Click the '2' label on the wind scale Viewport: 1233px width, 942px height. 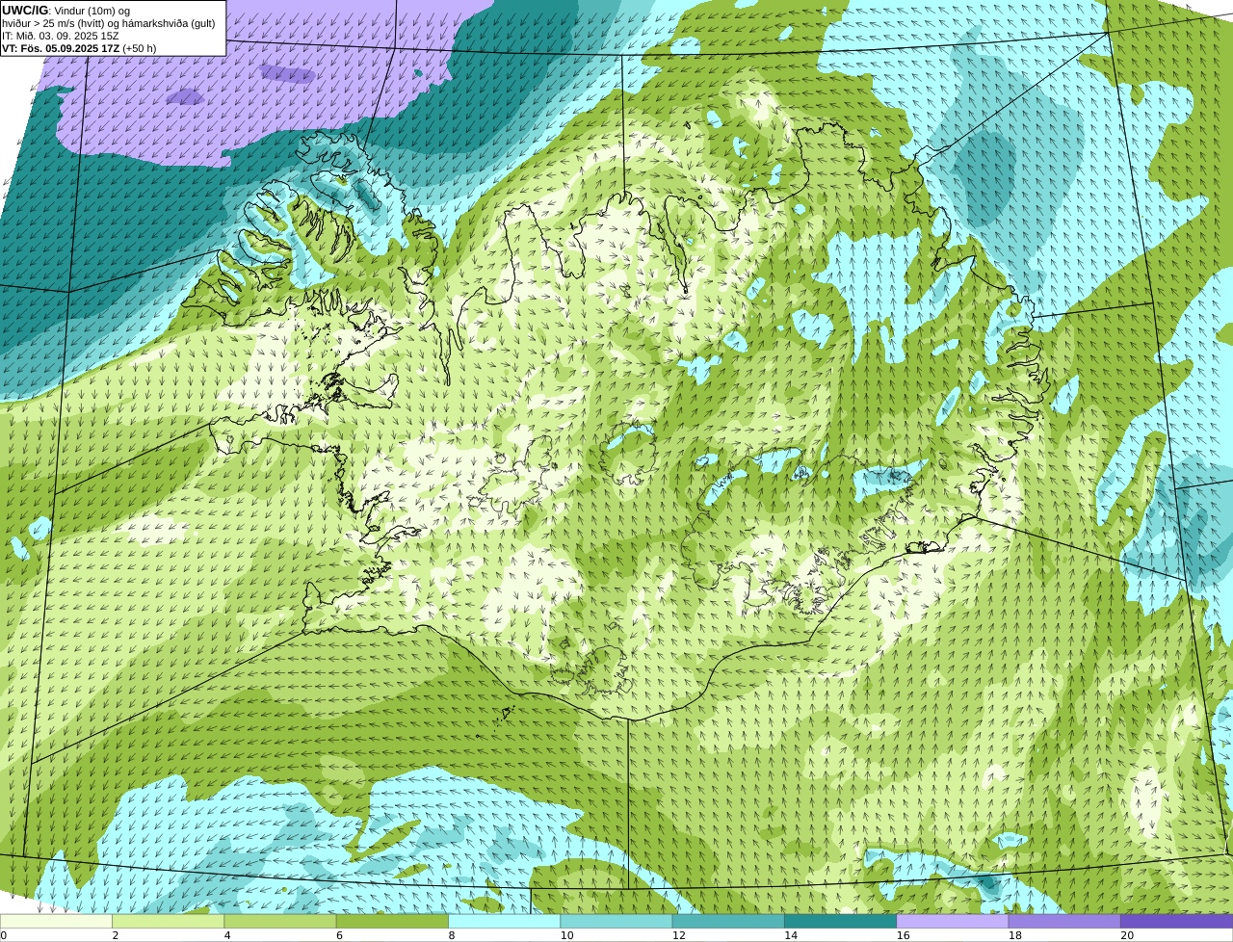click(x=116, y=935)
